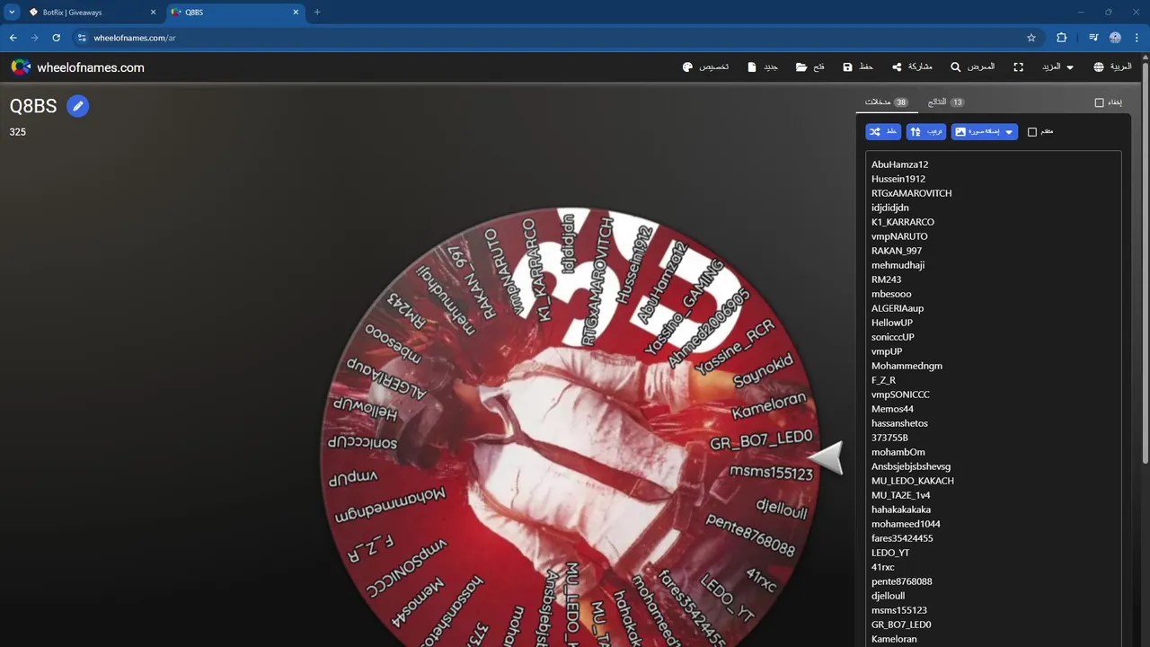1150x647 pixels.
Task: Click the LEDO_YT entry in list
Action: point(890,553)
